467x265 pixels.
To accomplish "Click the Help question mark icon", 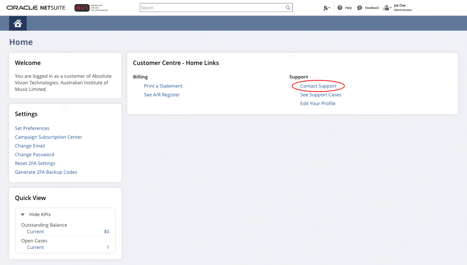I will 339,8.
